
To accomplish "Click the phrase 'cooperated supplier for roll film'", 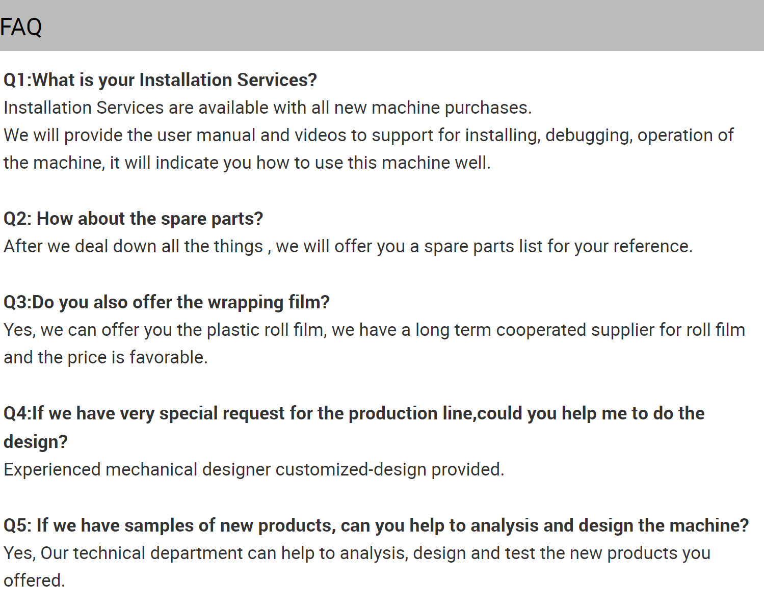I will pyautogui.click(x=620, y=330).
